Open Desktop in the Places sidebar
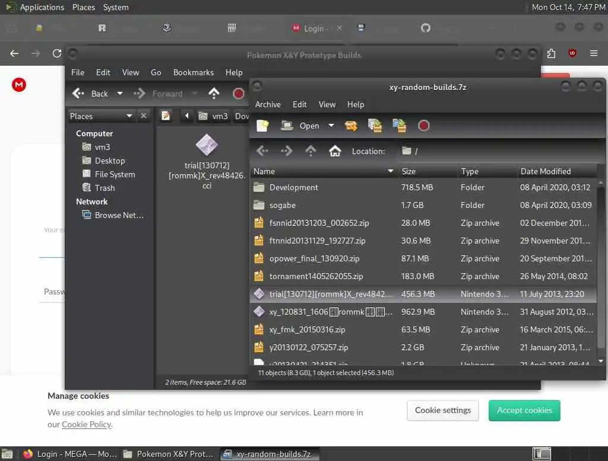This screenshot has width=608, height=461. [103, 161]
